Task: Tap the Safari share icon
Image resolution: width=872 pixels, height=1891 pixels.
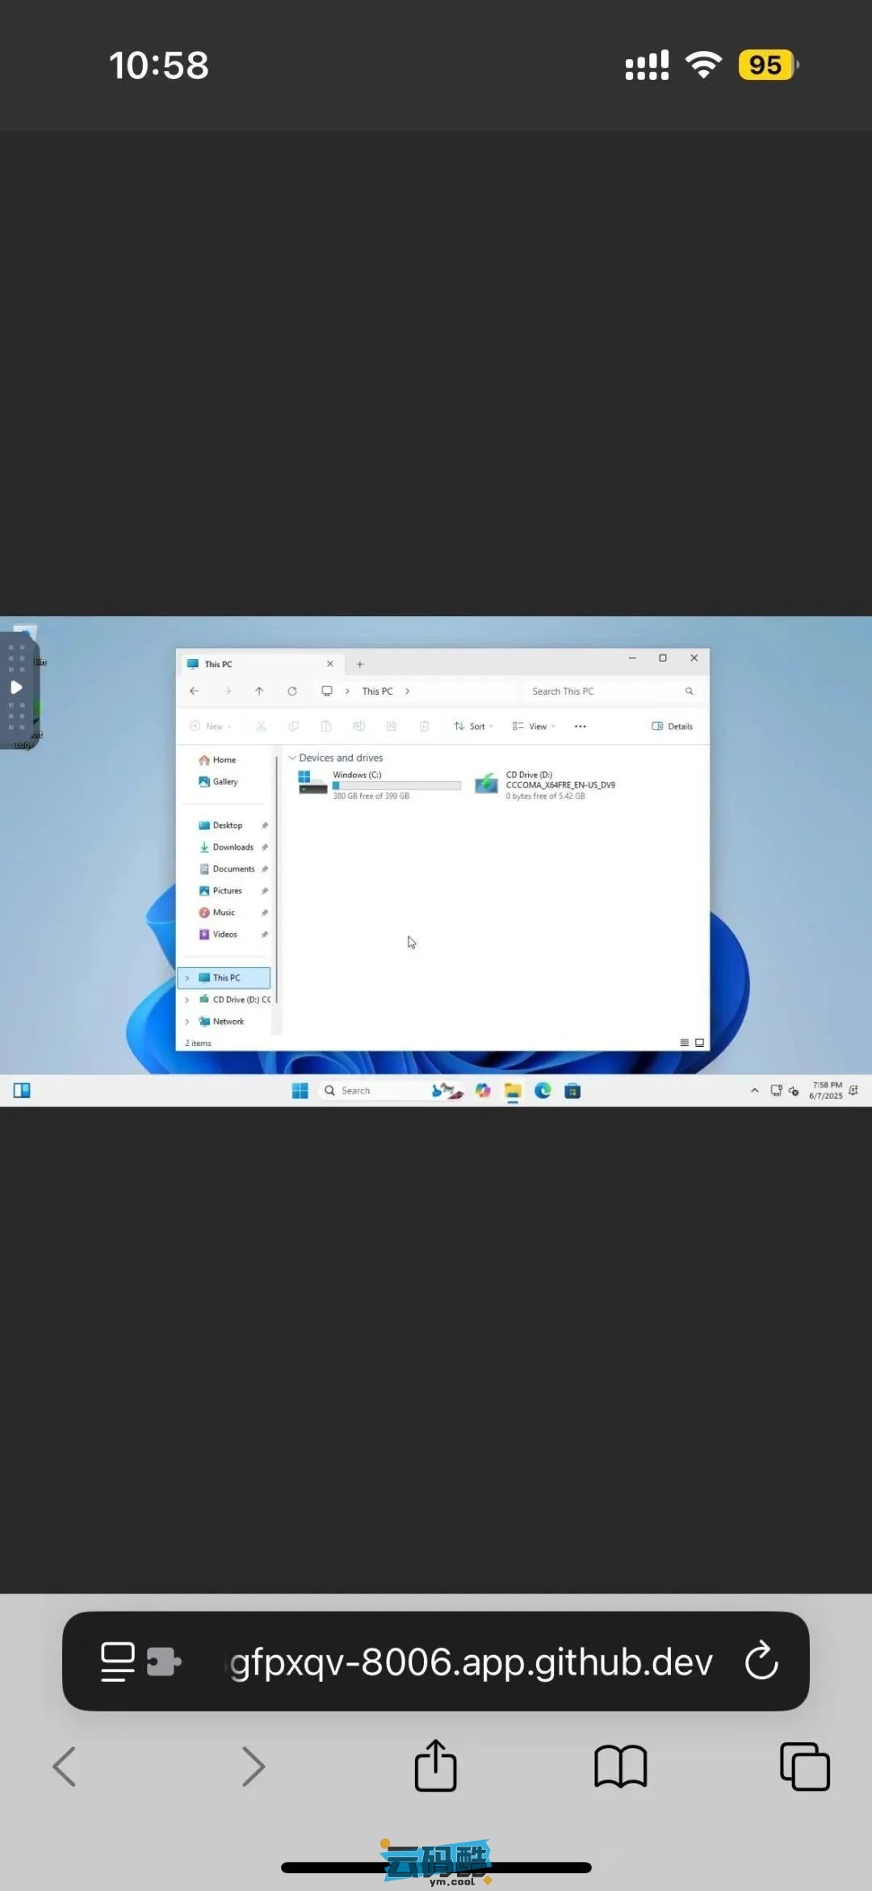Action: [x=435, y=1766]
